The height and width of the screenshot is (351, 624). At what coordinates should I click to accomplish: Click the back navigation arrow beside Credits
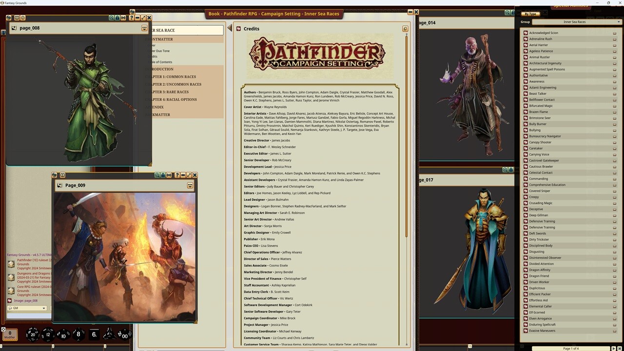[x=230, y=28]
